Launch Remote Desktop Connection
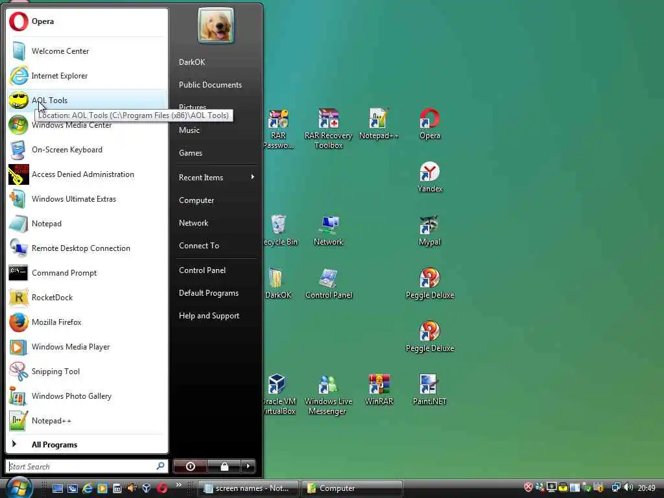 pos(87,248)
